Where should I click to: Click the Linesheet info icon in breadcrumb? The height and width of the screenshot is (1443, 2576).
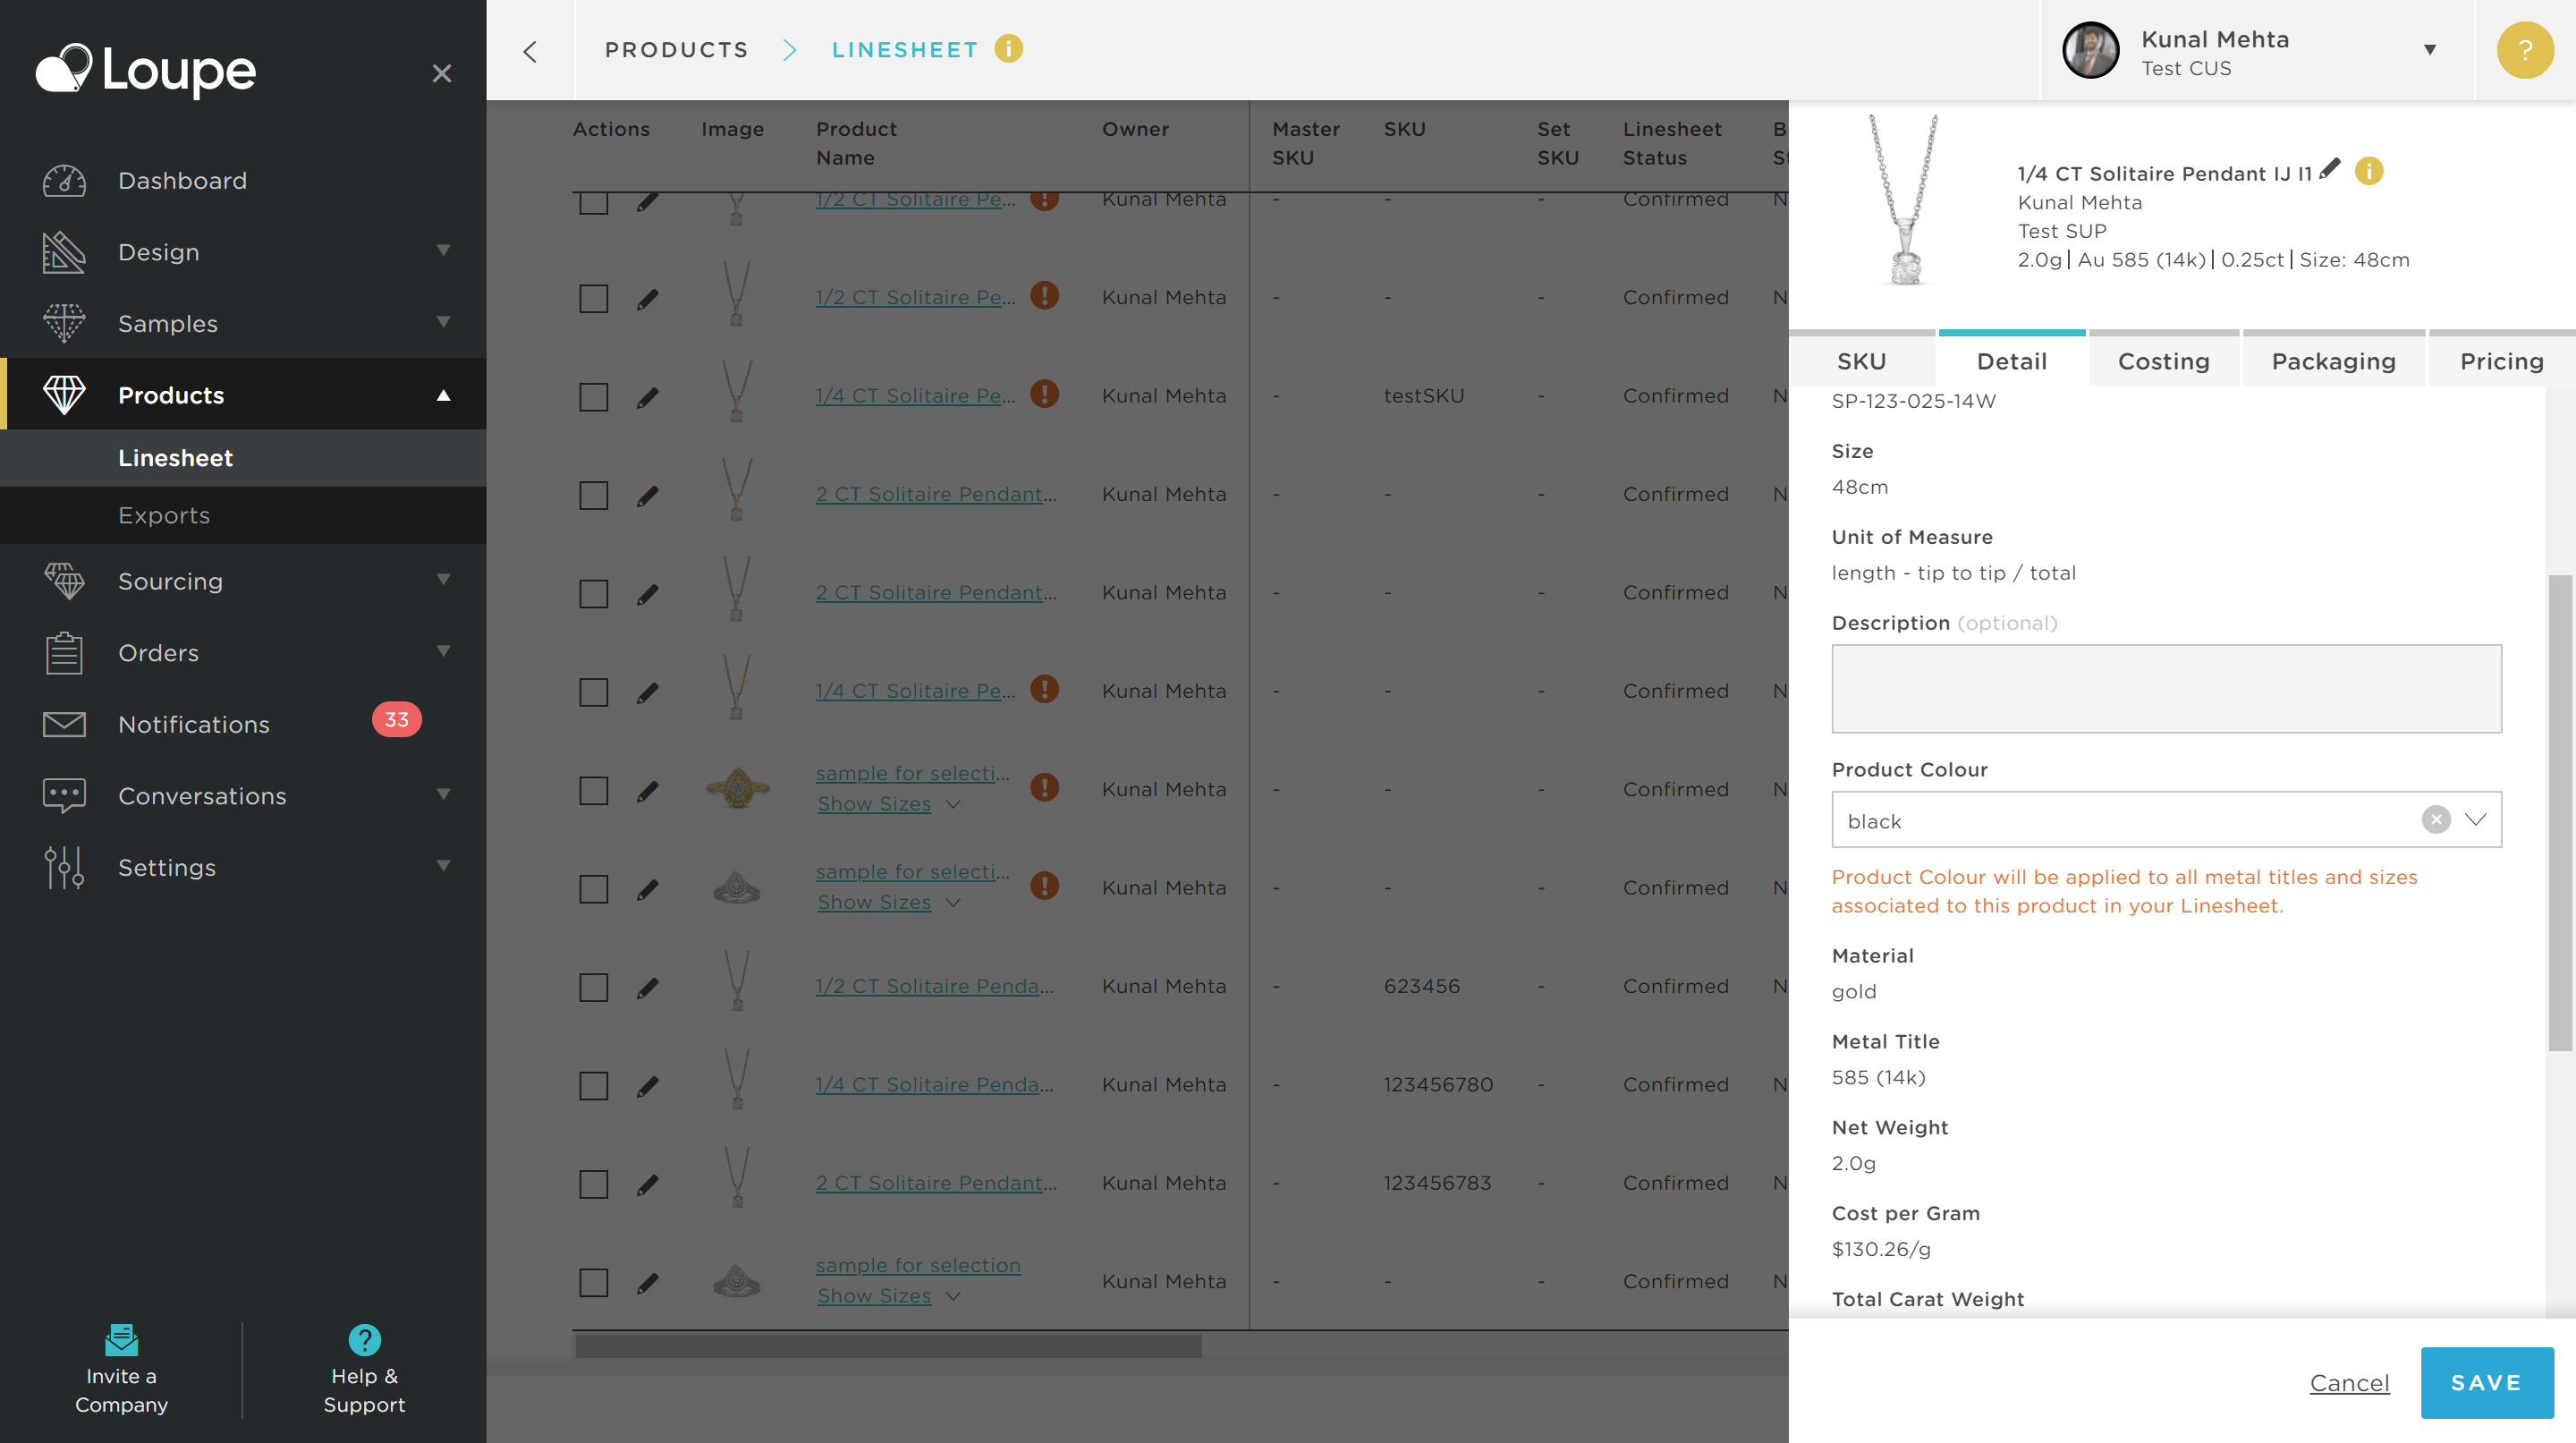[x=1008, y=49]
